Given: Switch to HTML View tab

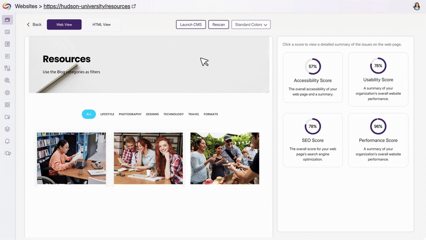Looking at the screenshot, I should tap(101, 25).
